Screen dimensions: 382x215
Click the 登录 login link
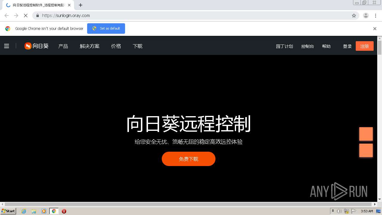347,46
